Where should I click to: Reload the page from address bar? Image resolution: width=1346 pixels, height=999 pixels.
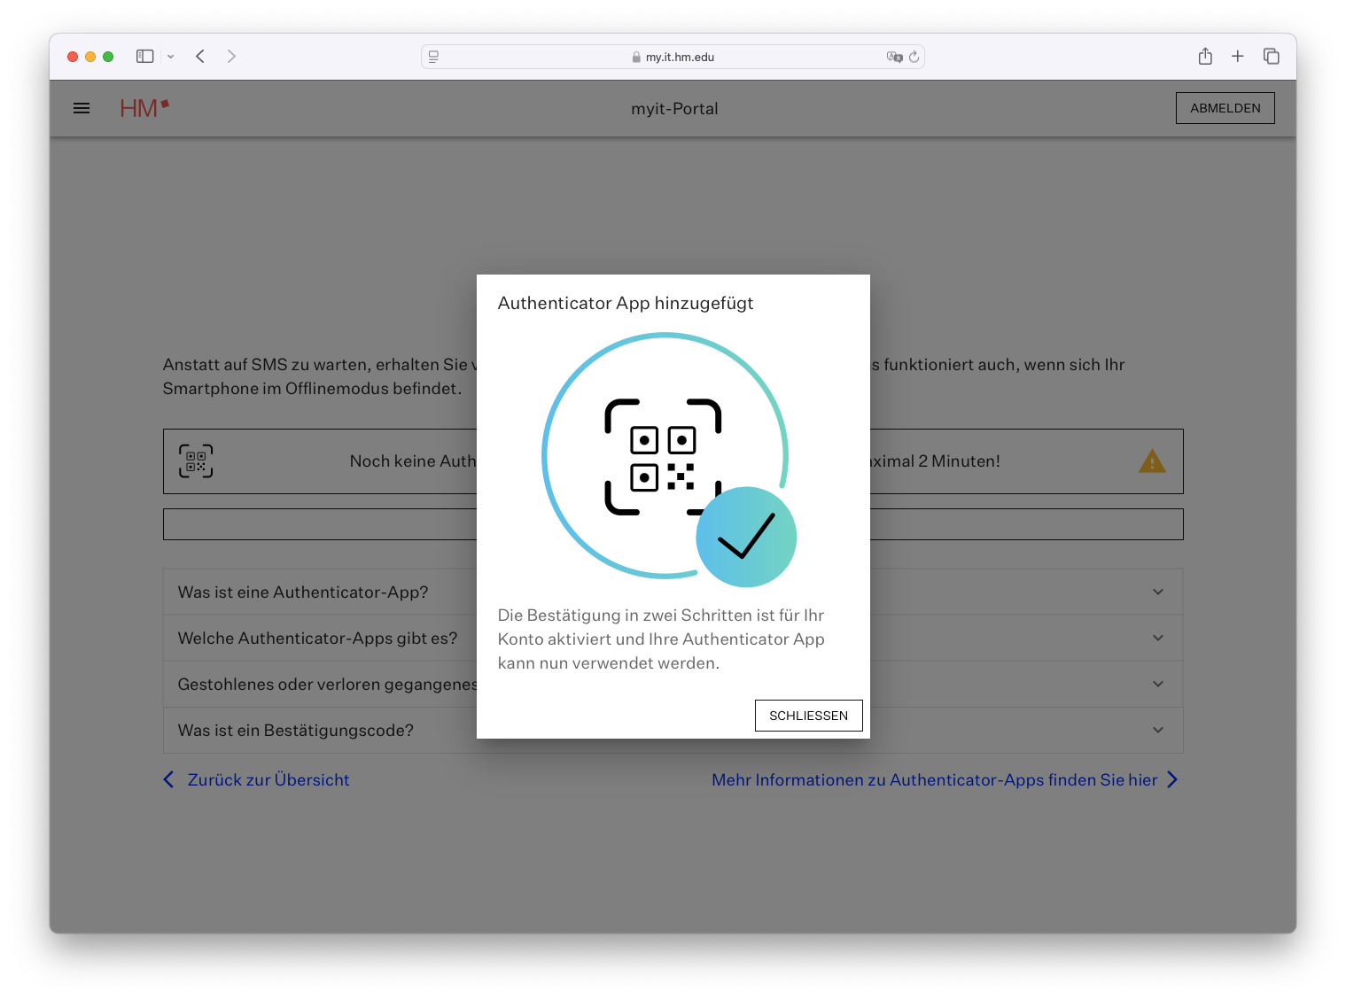pos(914,57)
